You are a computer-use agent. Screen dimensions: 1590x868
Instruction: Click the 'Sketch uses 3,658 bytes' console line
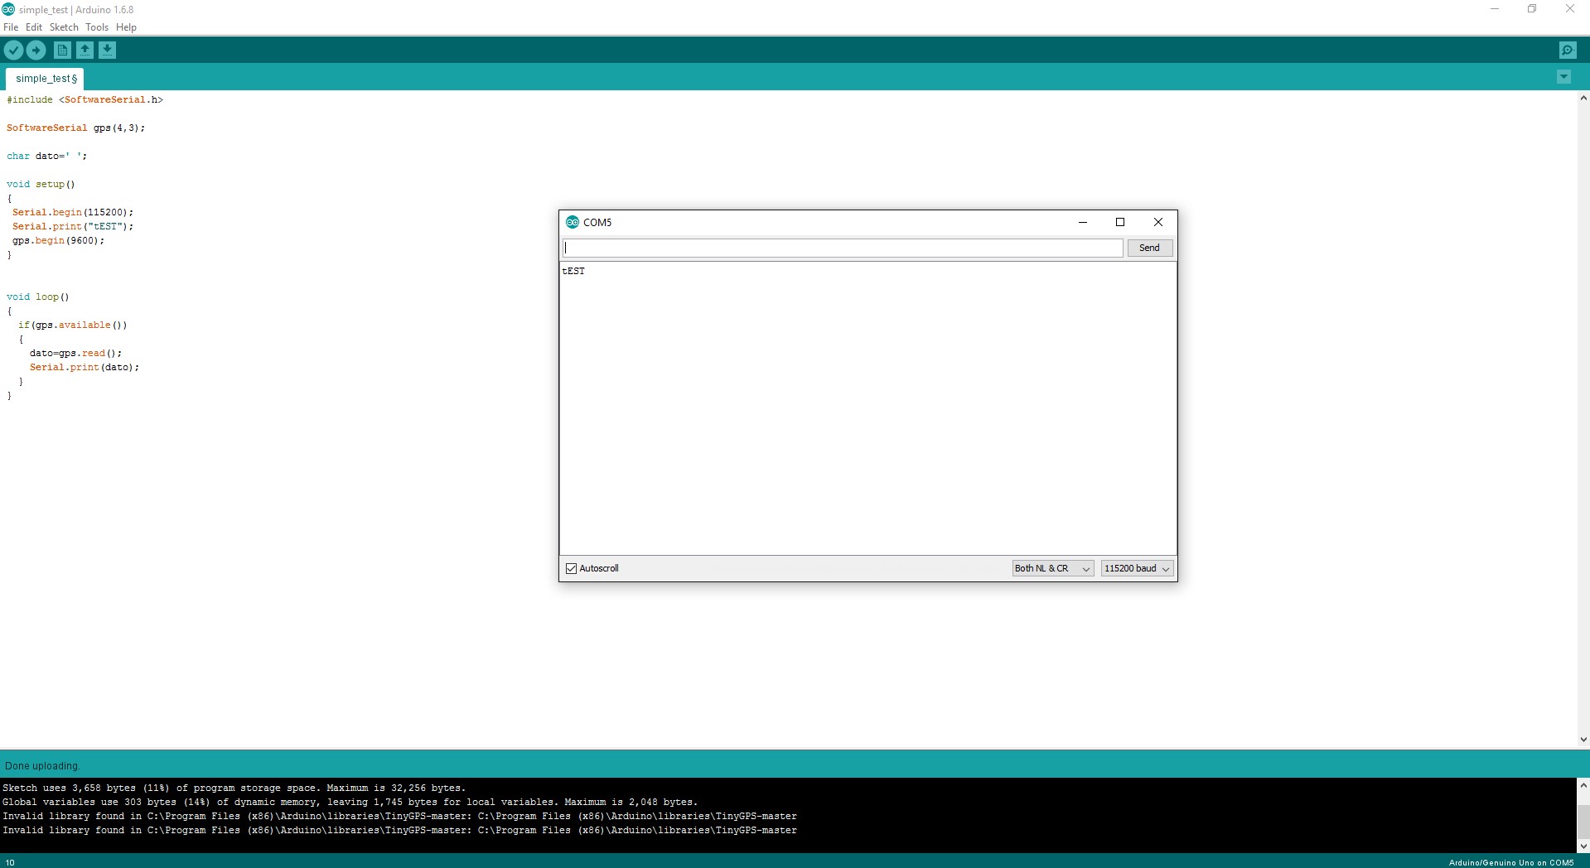point(234,788)
